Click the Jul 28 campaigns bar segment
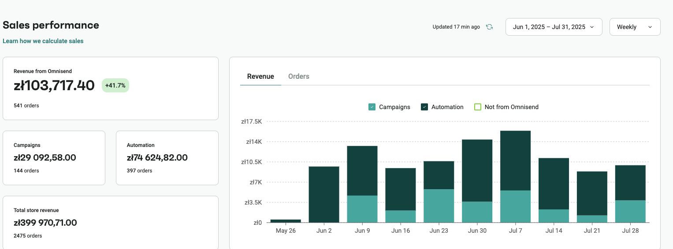Screen dimensions: 673x249 (x=630, y=212)
